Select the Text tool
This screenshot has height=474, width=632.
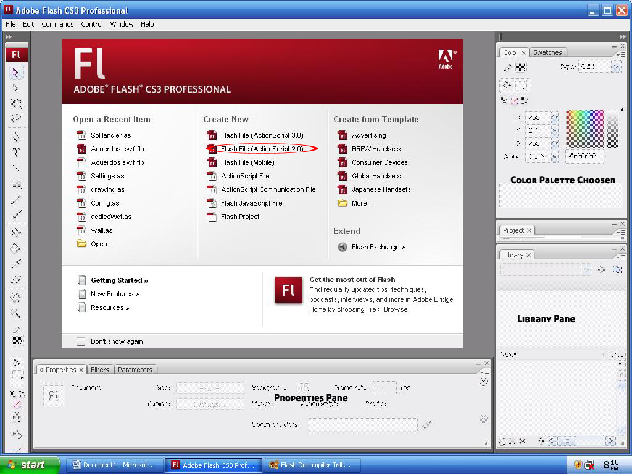16,152
